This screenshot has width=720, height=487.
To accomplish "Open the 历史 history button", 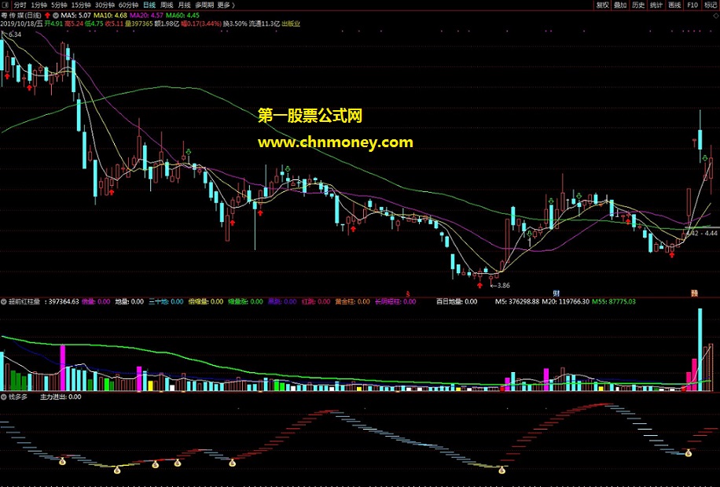I will [x=638, y=5].
